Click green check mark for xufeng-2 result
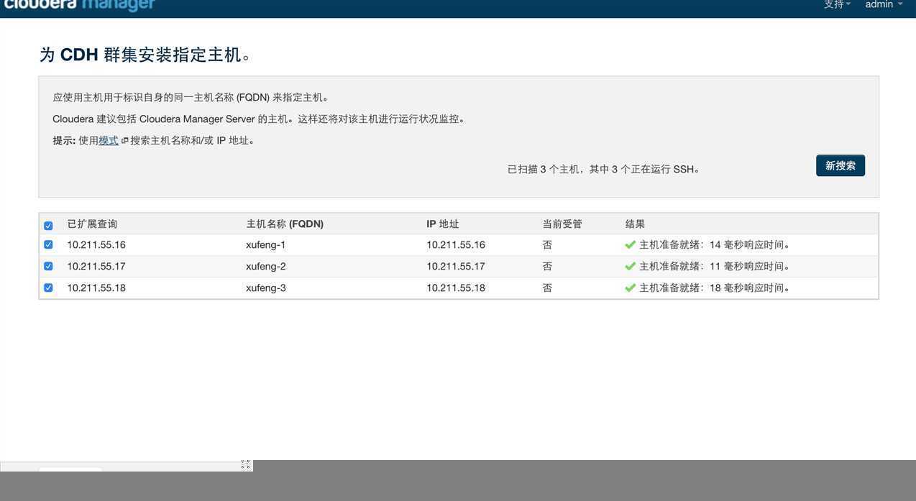916x501 pixels. point(631,267)
